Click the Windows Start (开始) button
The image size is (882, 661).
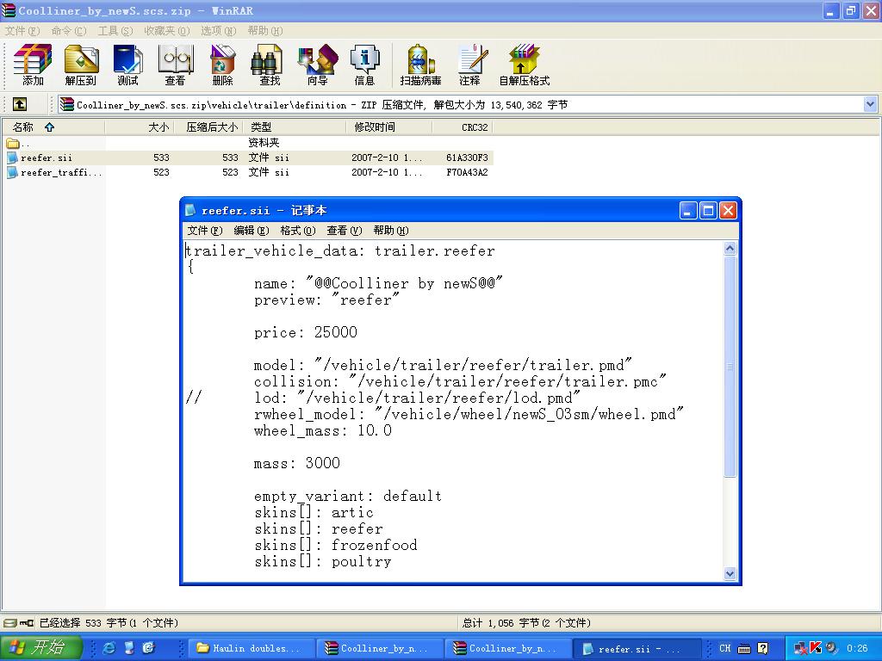tap(41, 648)
